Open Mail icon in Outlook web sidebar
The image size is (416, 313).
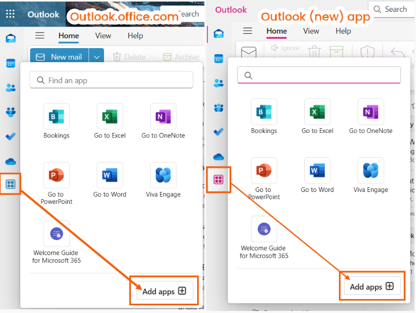point(11,38)
